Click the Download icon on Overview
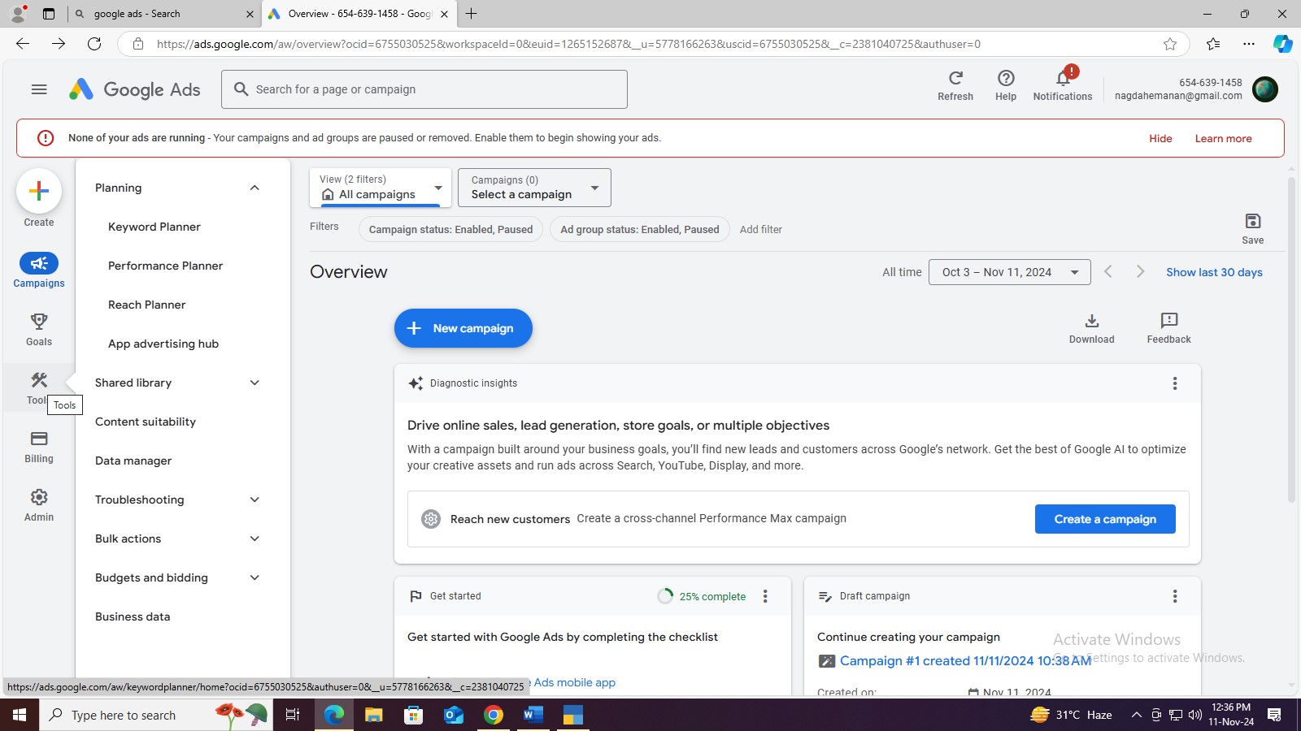This screenshot has height=731, width=1301. (x=1091, y=321)
